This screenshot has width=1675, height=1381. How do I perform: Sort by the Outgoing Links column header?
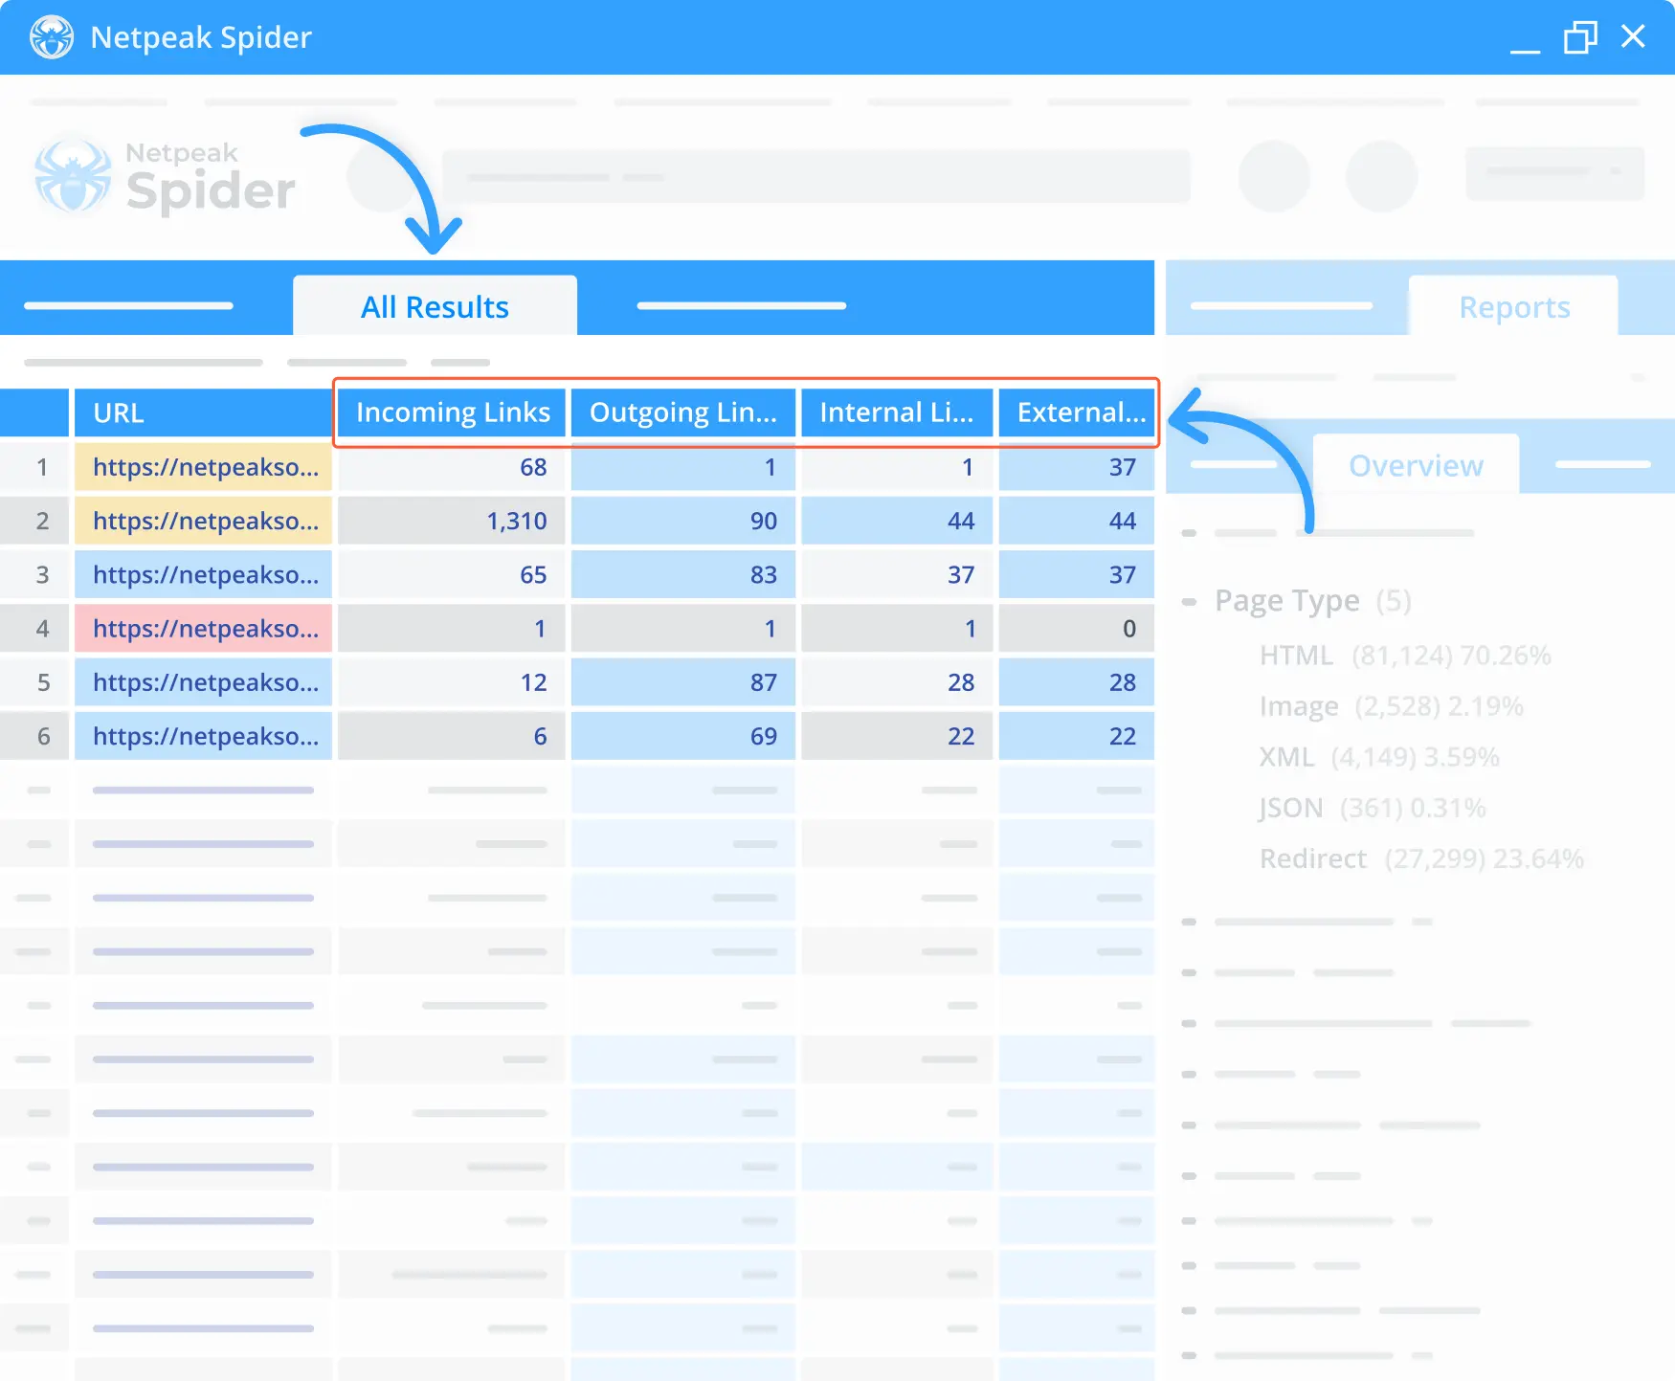(x=682, y=412)
